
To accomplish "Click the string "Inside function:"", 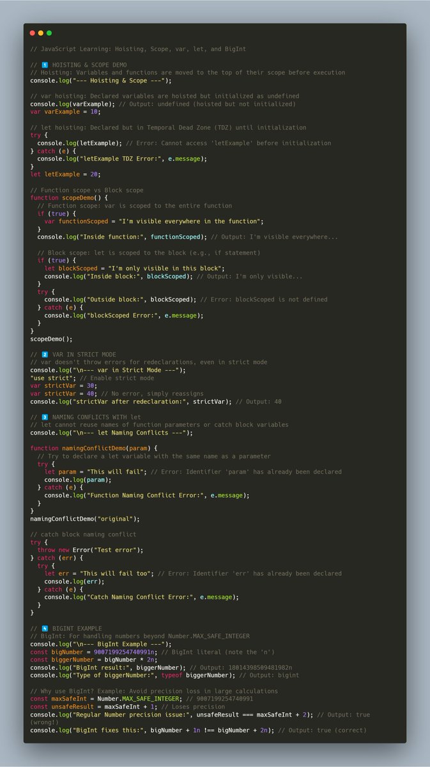I will click(x=111, y=237).
